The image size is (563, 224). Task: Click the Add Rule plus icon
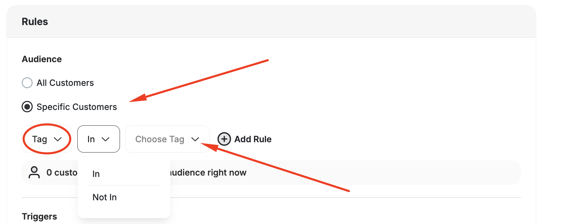(224, 139)
